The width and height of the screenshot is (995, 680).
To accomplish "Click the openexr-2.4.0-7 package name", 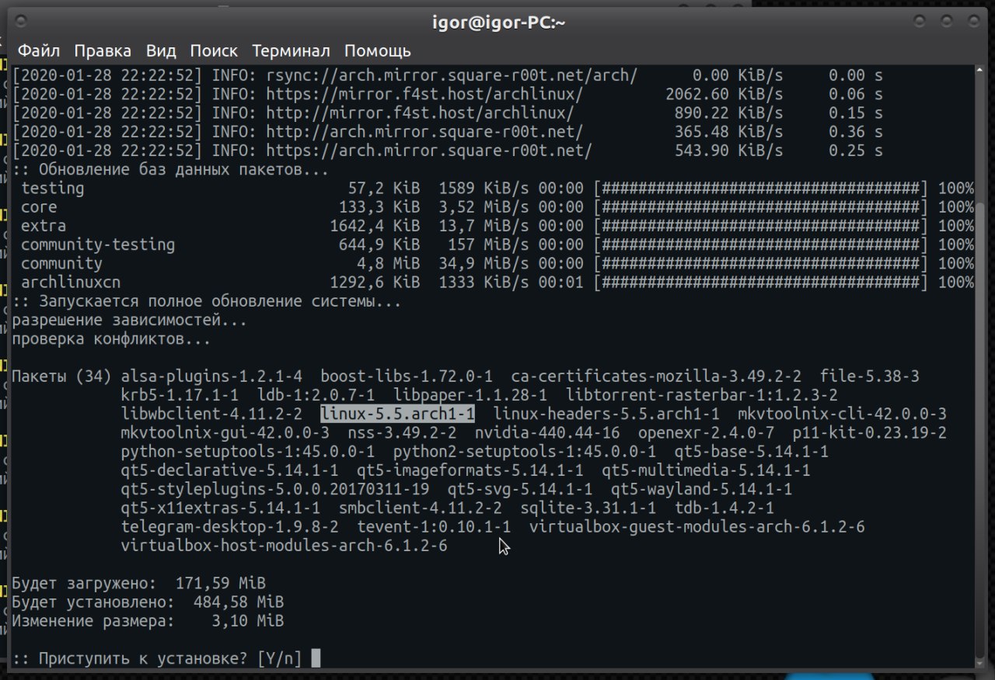I will (x=706, y=432).
